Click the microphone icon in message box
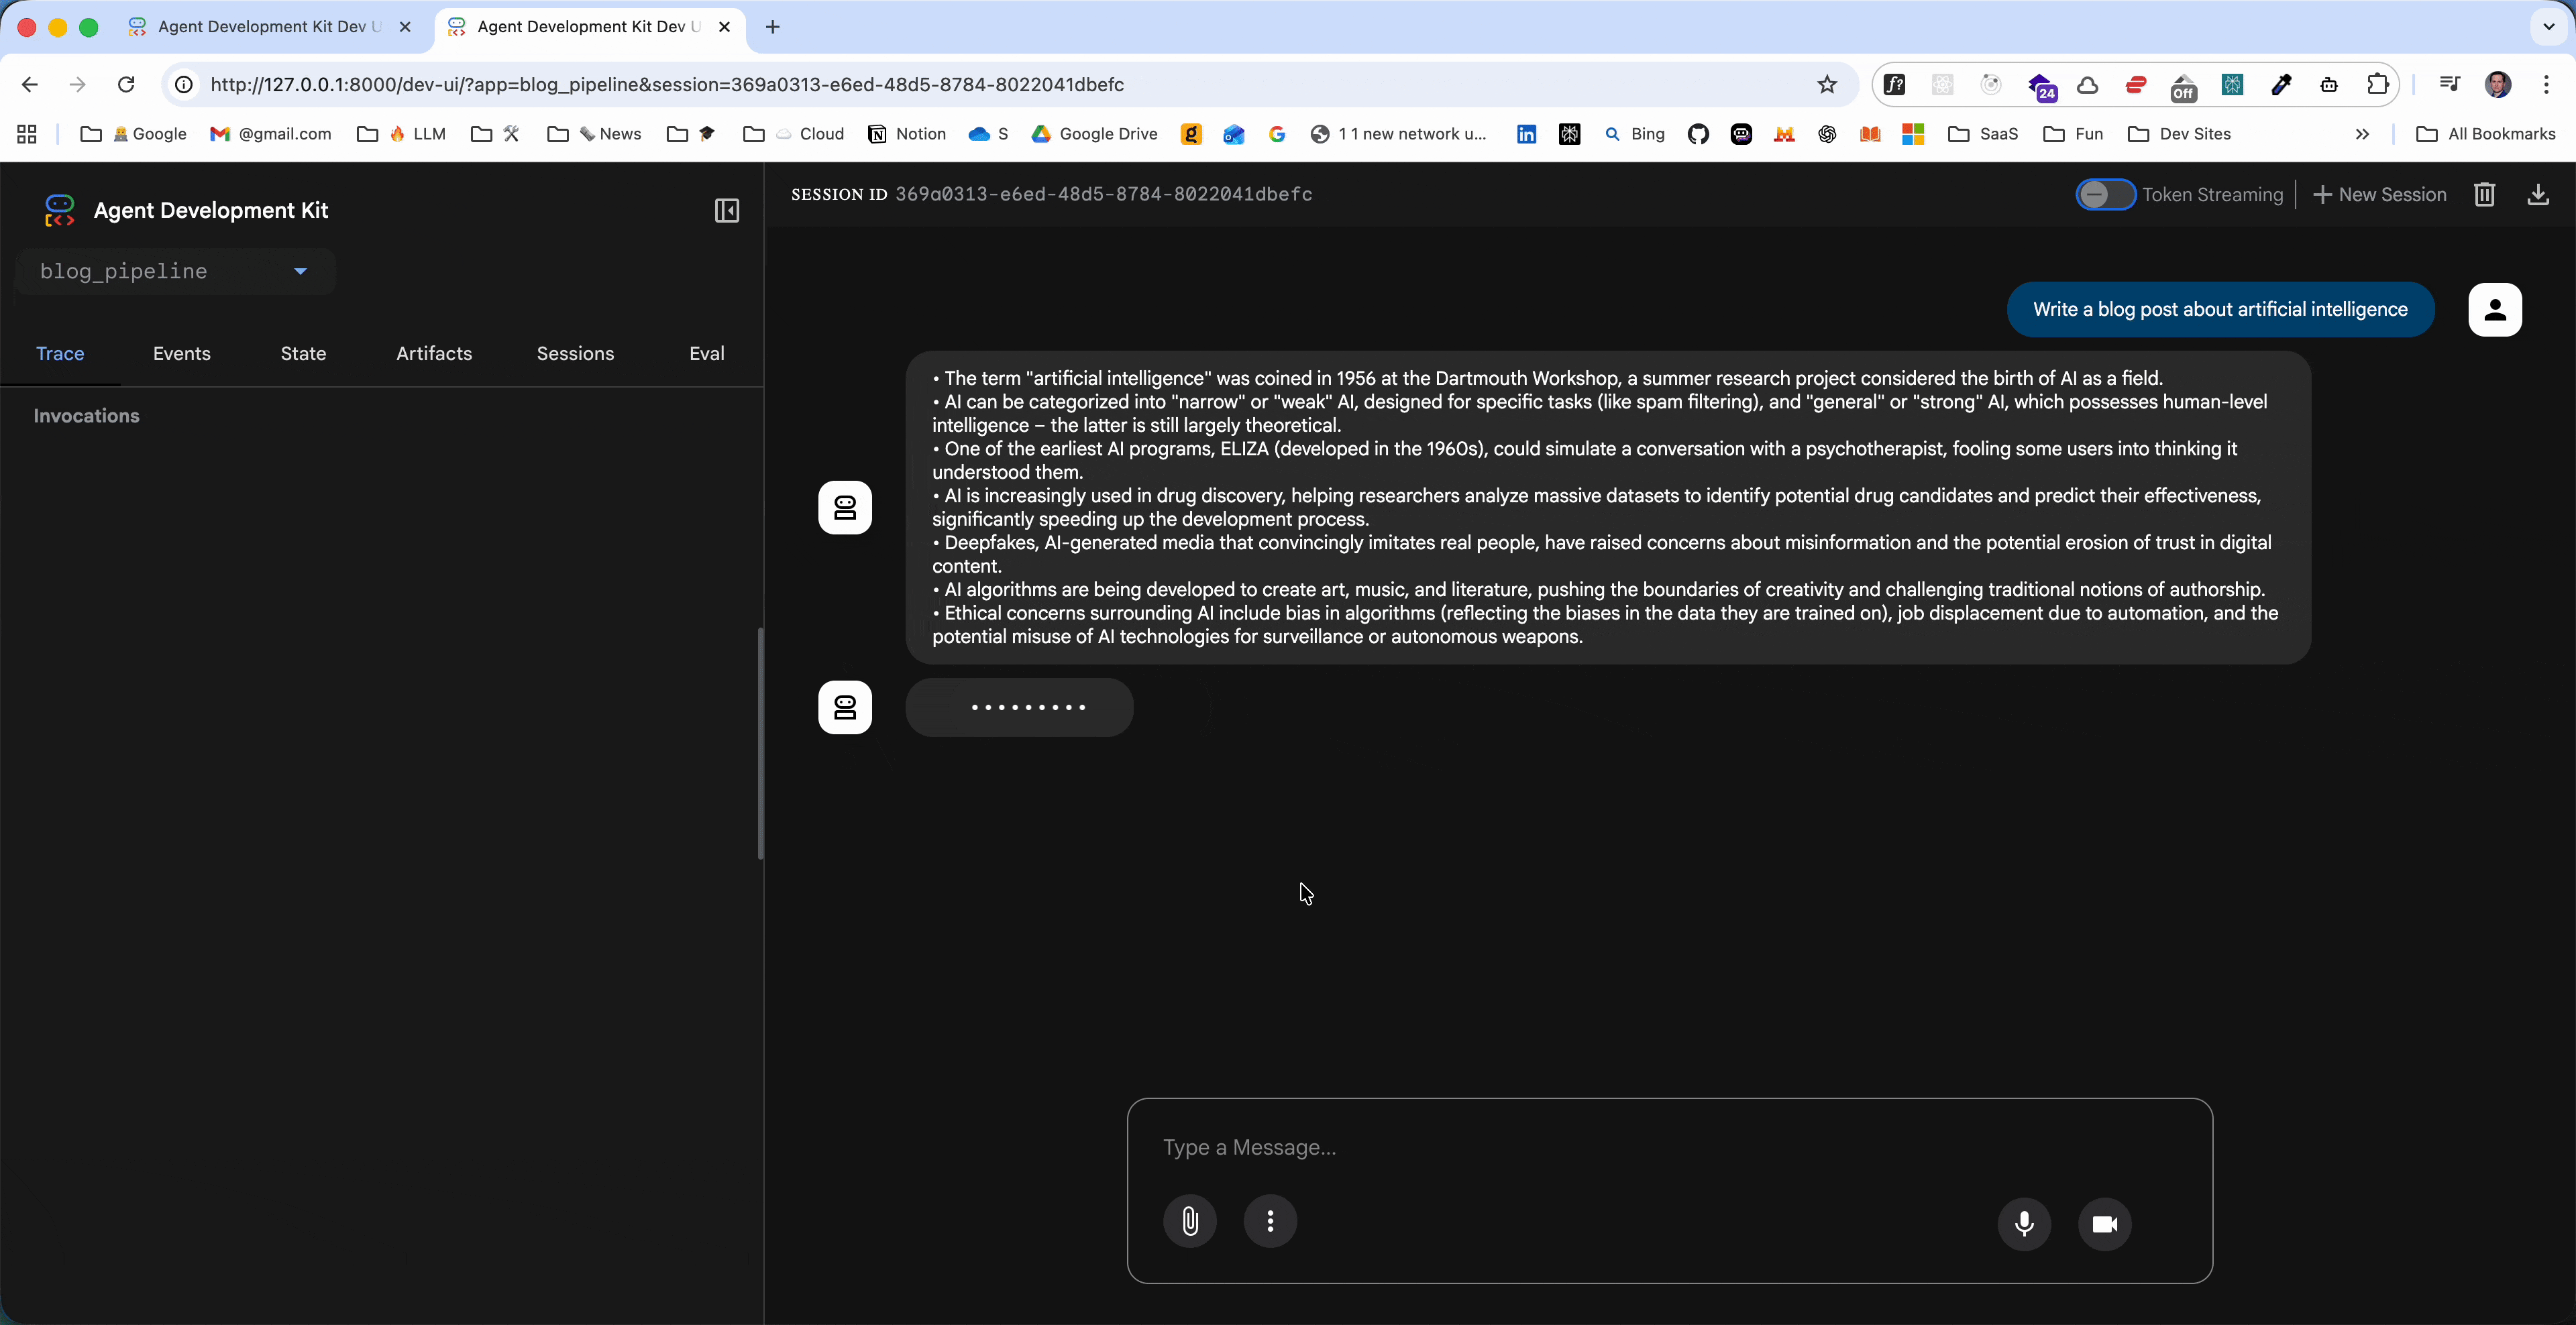2576x1325 pixels. click(2024, 1223)
